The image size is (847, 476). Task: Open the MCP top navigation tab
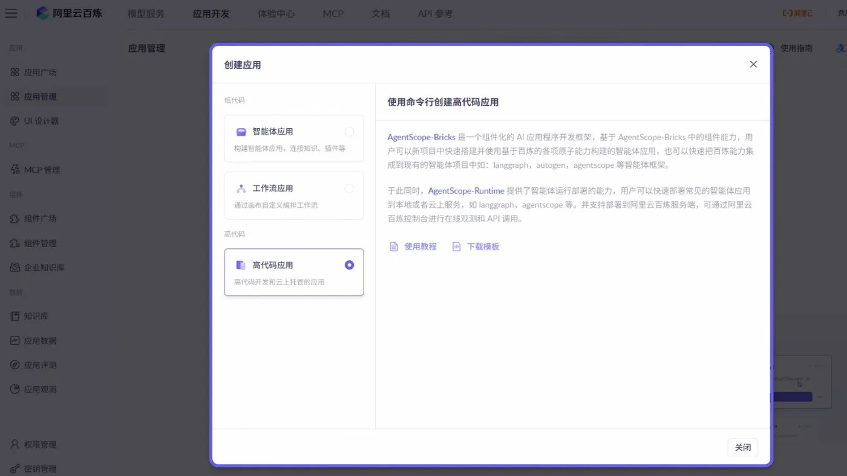point(333,13)
